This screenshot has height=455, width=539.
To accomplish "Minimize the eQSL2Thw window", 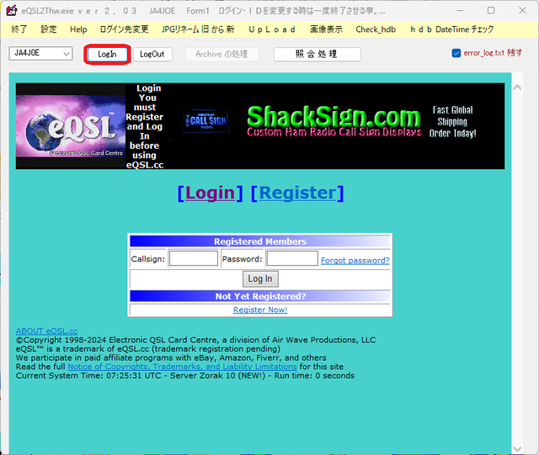I will click(x=460, y=11).
